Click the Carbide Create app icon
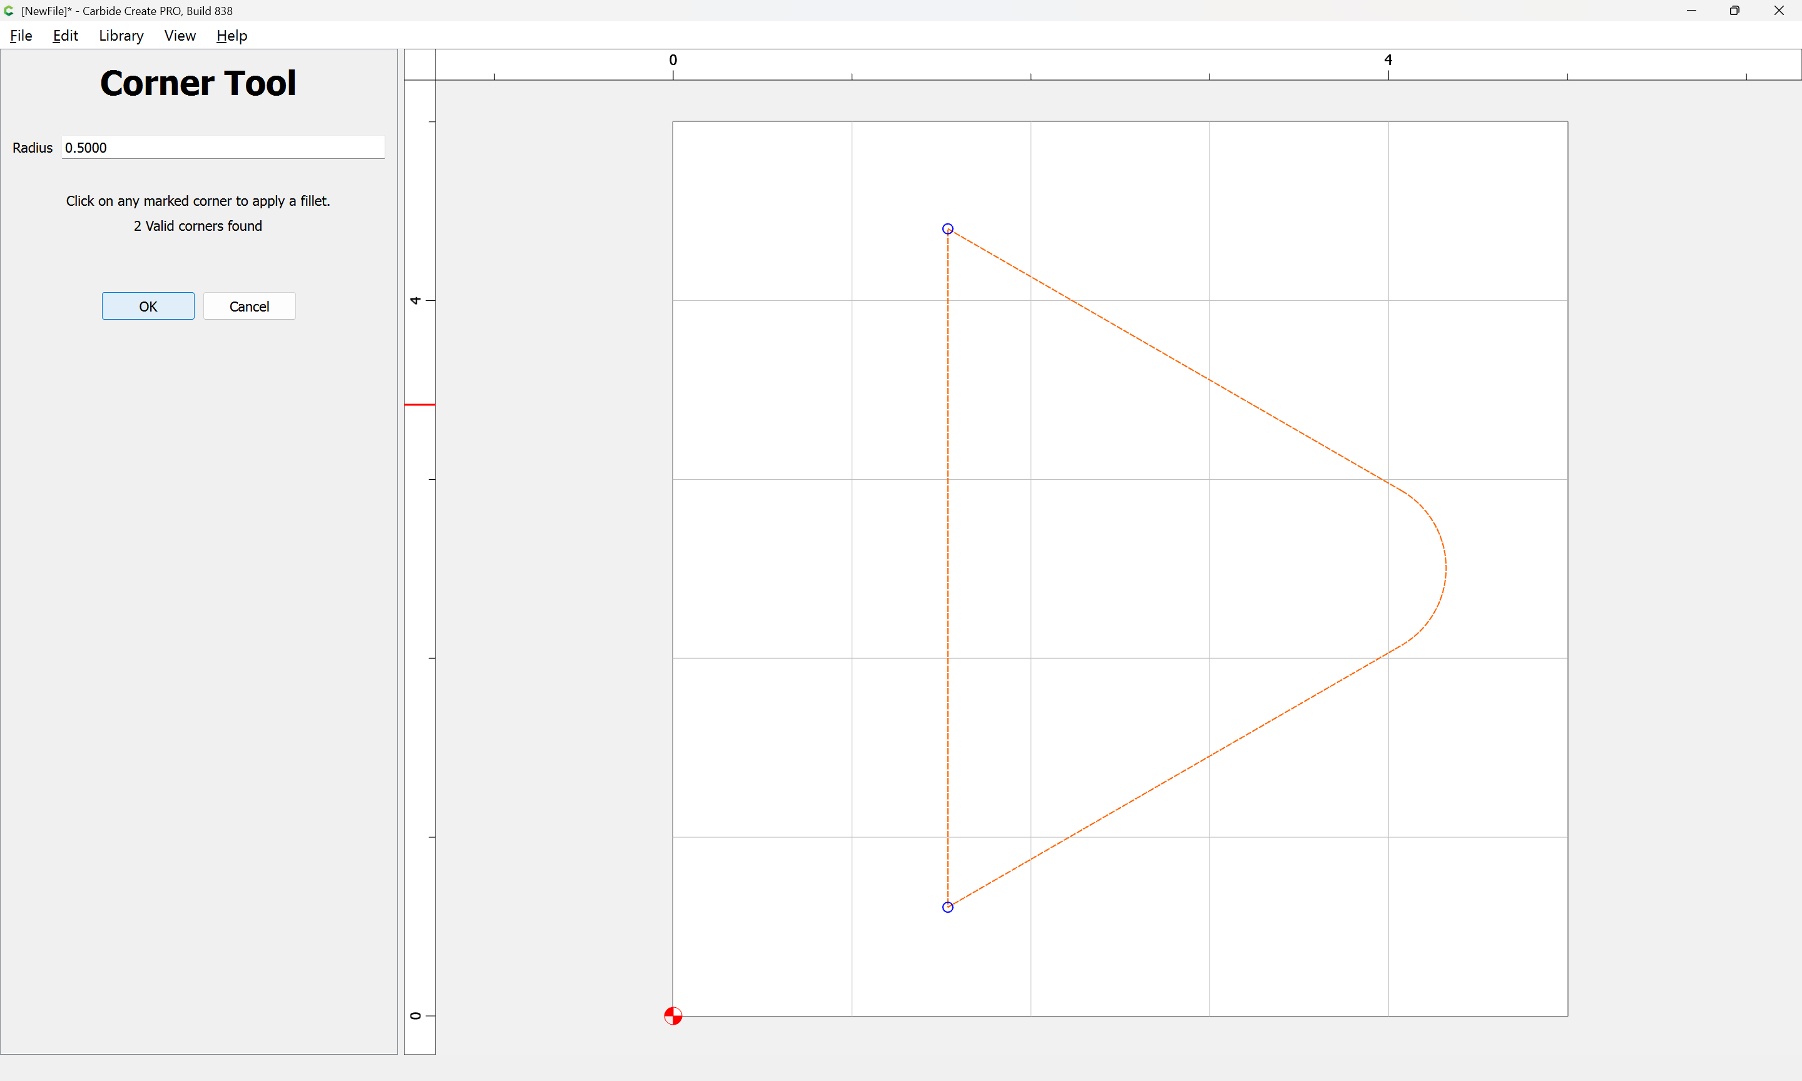Viewport: 1802px width, 1081px height. [x=9, y=11]
